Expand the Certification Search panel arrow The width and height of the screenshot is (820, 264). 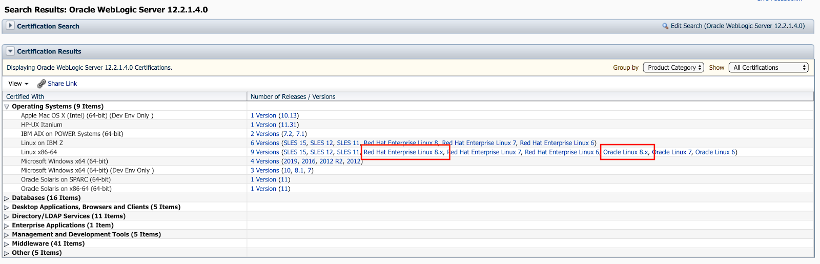point(10,26)
